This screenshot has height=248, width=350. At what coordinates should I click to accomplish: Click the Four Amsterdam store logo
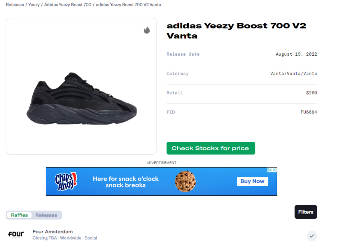tap(16, 234)
